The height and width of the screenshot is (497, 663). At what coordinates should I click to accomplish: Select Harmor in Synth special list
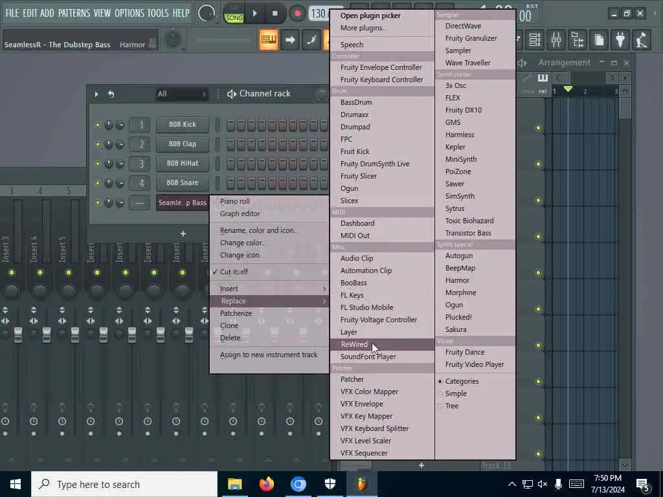(457, 281)
